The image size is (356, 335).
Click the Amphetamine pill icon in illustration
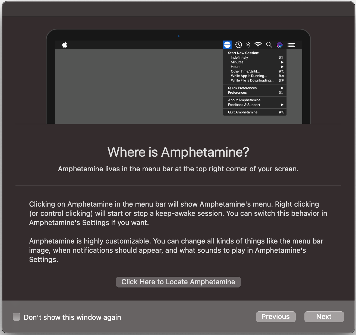click(x=227, y=45)
